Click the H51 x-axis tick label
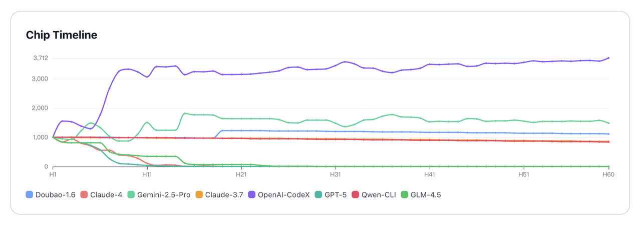 click(523, 175)
